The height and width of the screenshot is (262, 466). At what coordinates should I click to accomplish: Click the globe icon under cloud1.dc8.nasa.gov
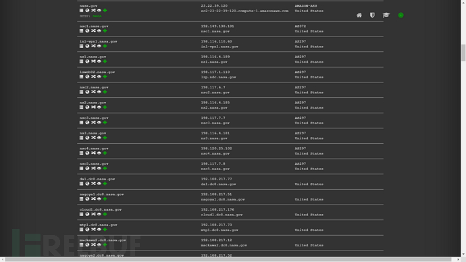pos(87,215)
